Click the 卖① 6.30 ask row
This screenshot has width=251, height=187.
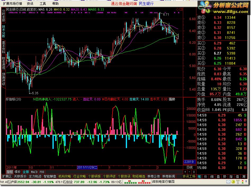click(222, 38)
